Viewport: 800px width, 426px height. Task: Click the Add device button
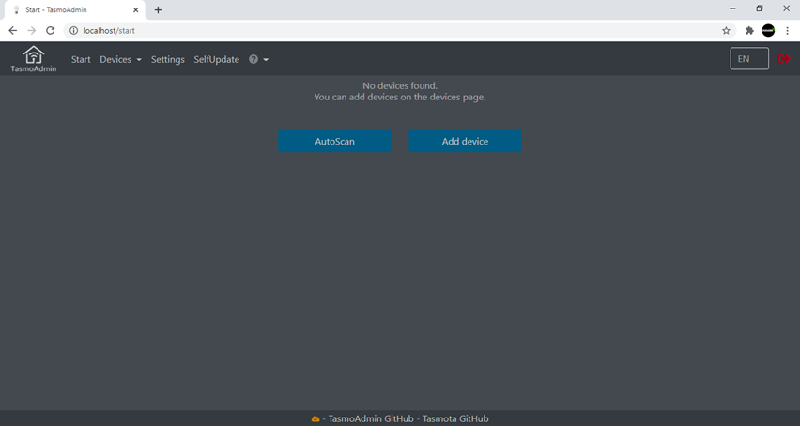coord(465,141)
